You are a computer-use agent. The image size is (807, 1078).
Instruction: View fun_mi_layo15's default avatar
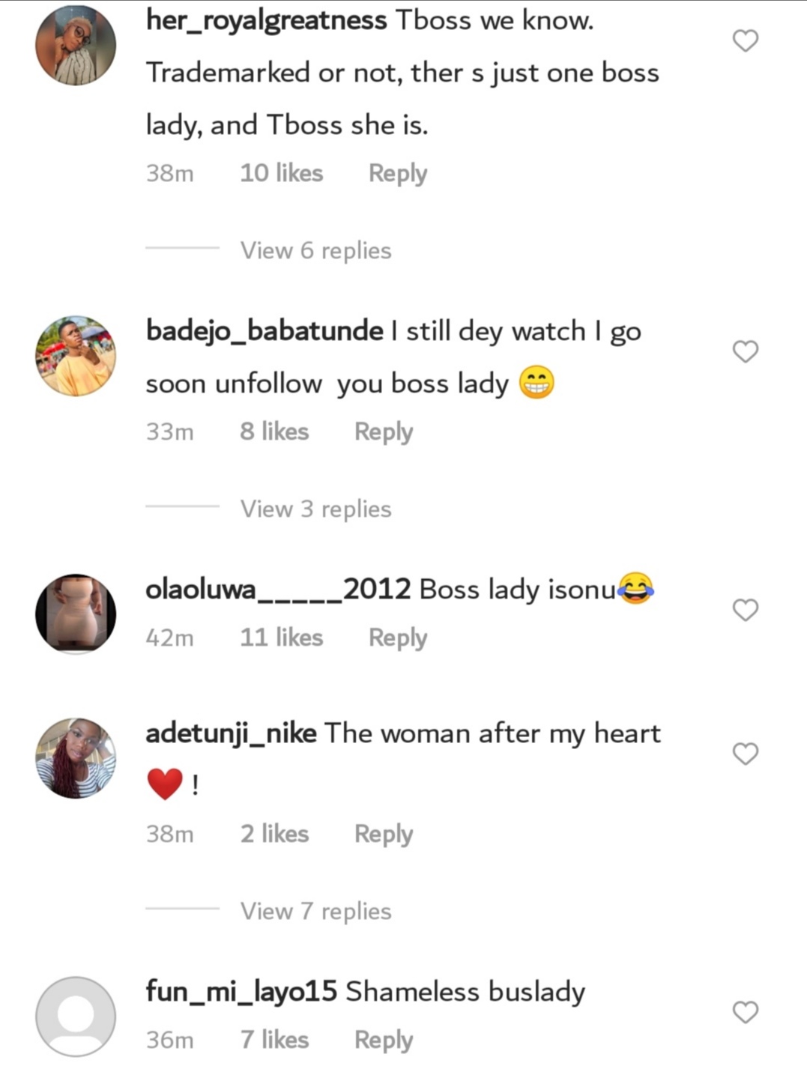point(76,1017)
